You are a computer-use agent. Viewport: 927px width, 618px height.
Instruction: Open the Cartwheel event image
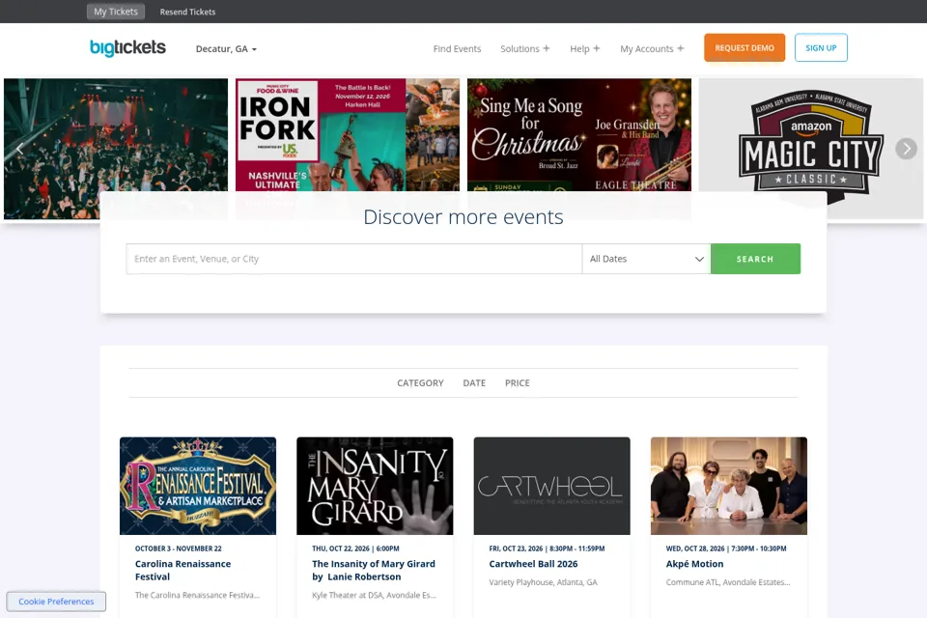551,486
